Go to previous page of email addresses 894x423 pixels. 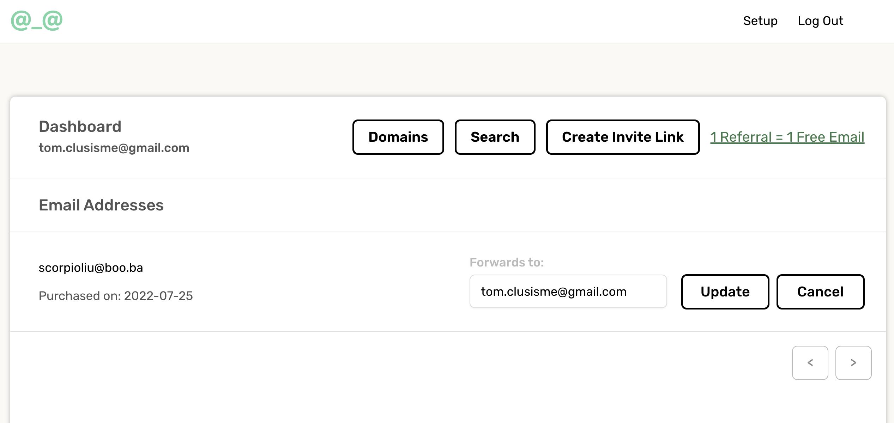810,363
